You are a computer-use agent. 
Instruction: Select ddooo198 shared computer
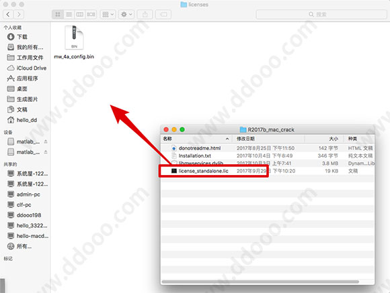tap(25, 215)
